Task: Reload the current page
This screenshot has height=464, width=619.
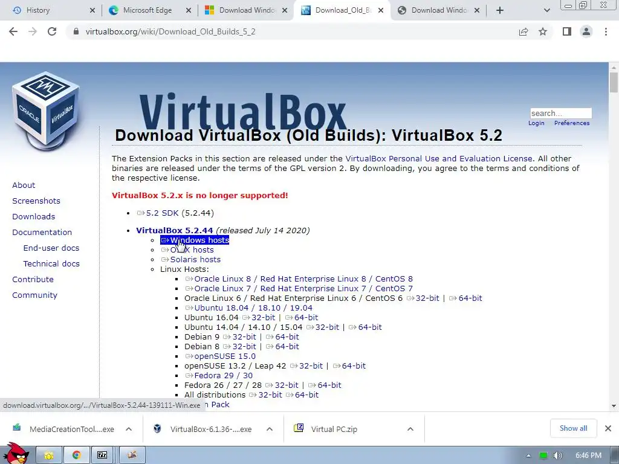Action: (x=52, y=31)
